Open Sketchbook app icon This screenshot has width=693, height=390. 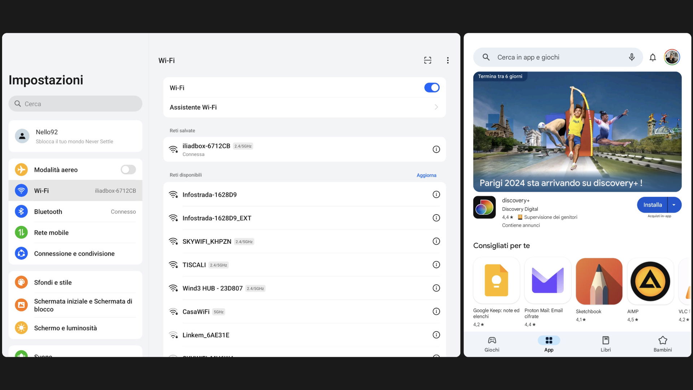point(599,281)
